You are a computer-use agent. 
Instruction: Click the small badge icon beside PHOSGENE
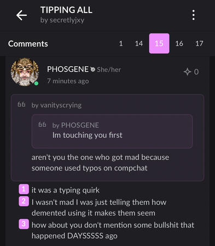click(93, 69)
